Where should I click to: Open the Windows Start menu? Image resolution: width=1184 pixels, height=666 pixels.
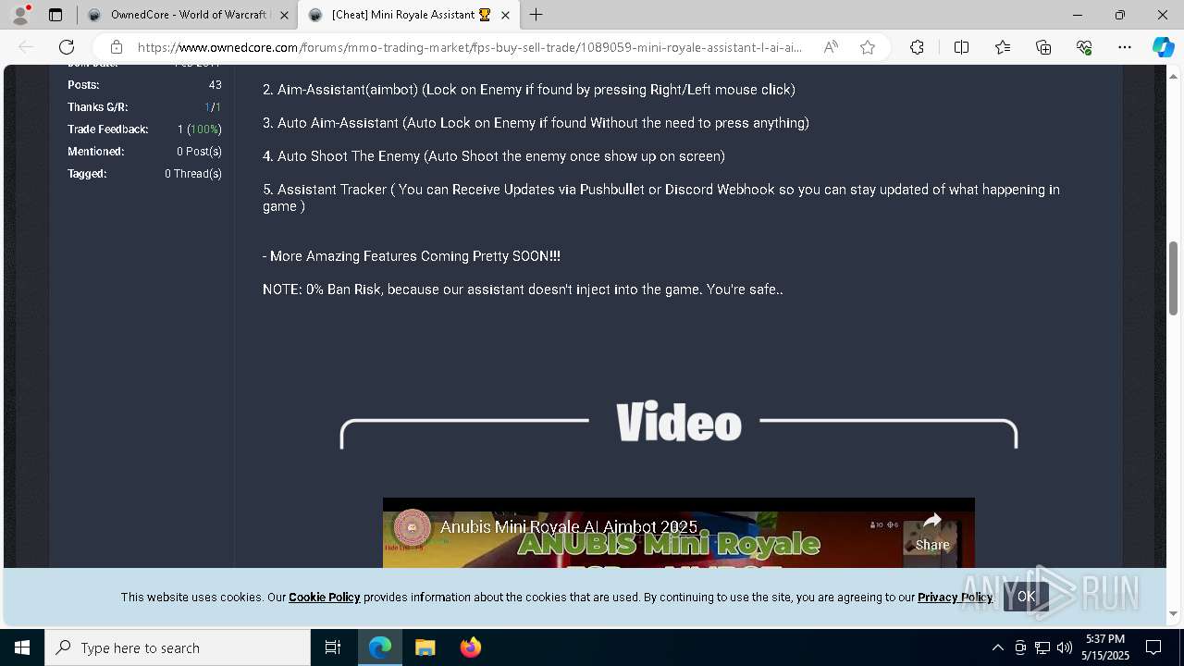tap(22, 647)
